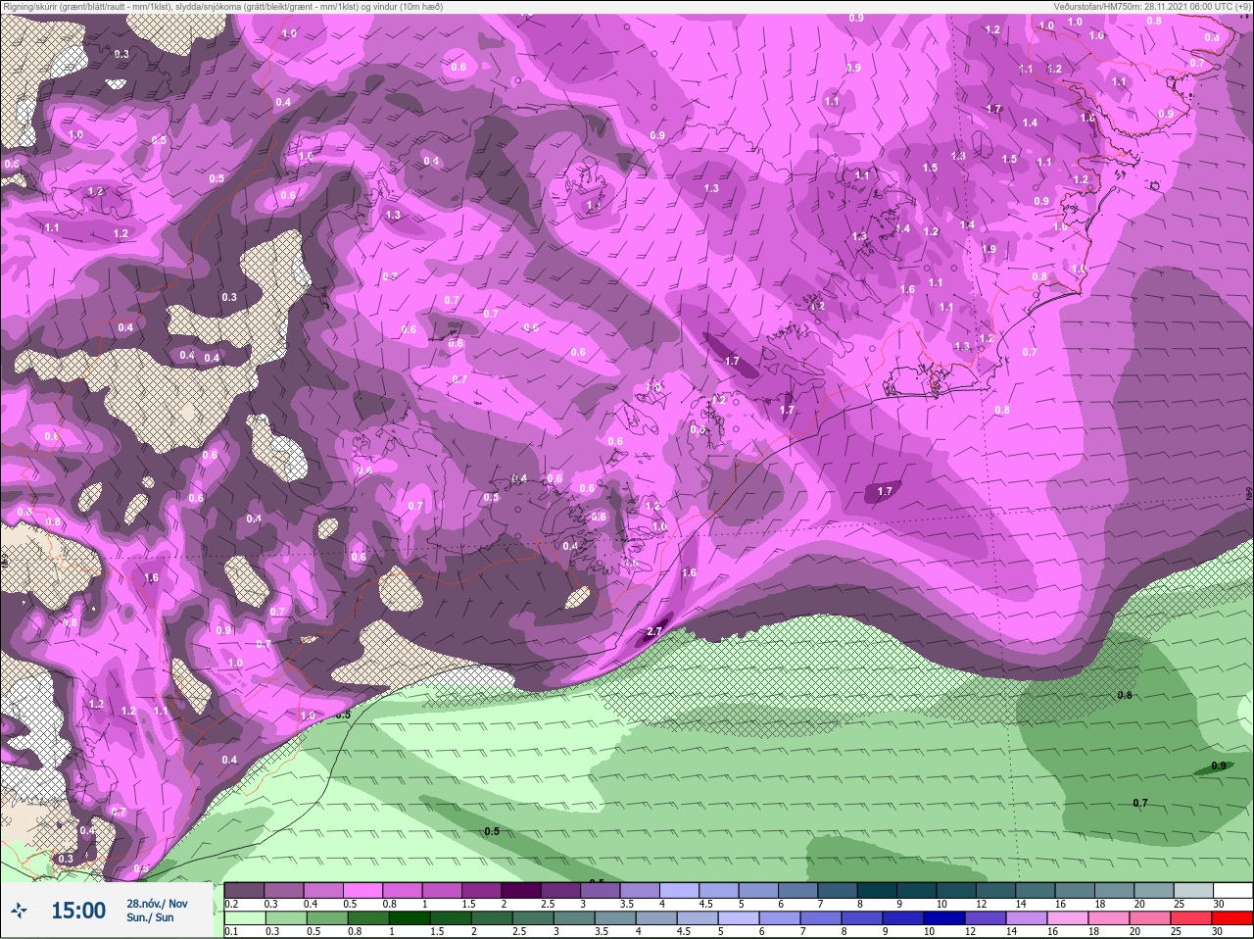Select the "Sun./ Sun" weekday text

tap(150, 917)
